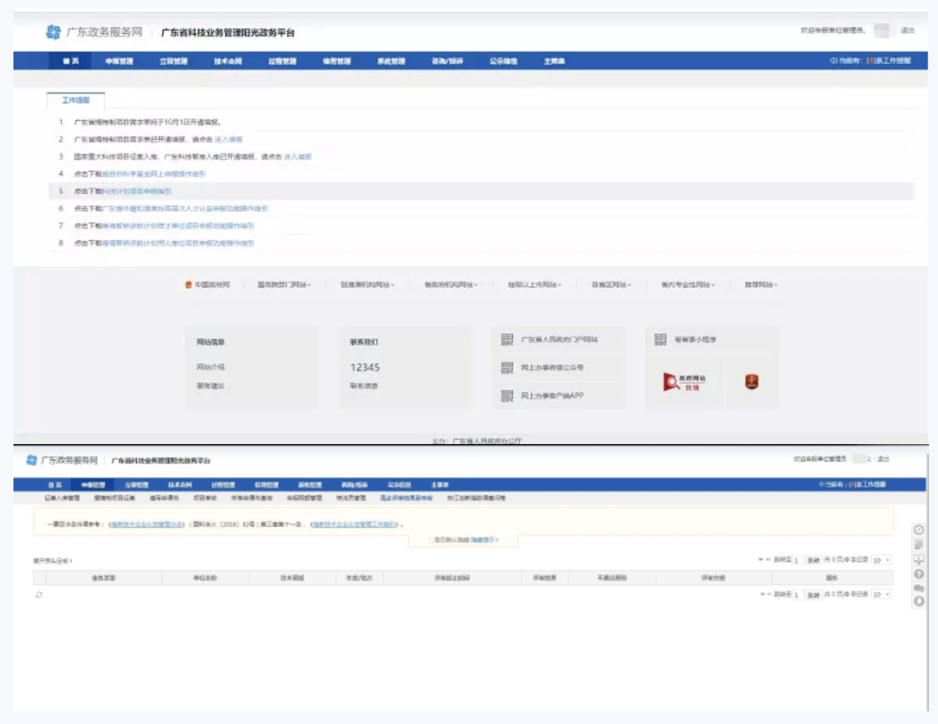Viewport: 938px width, 724px height.
Task: Click the QR code icon beside 粤省事小程序
Action: coord(660,340)
